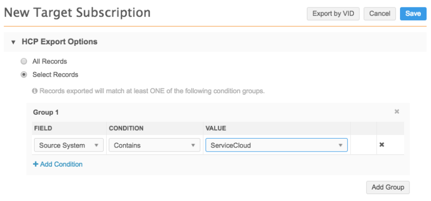
Task: Click the info icon beside Records exported
Action: [x=35, y=91]
